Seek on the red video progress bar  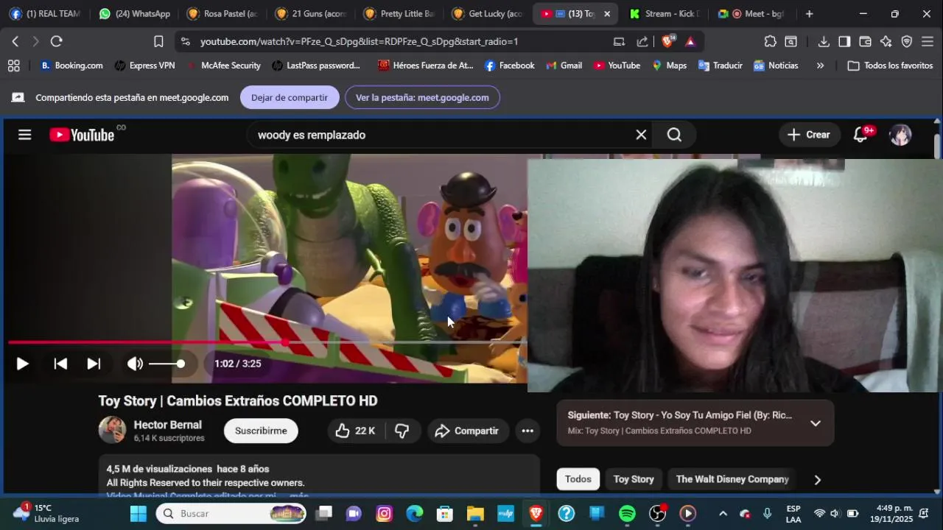pos(267,342)
